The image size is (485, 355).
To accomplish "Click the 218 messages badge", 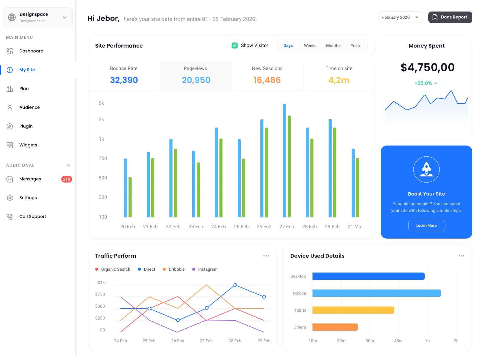I will pyautogui.click(x=67, y=179).
